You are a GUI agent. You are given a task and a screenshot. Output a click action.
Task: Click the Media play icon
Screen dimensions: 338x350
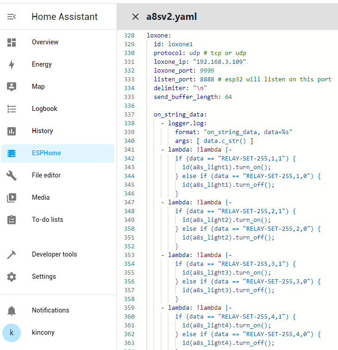click(12, 198)
